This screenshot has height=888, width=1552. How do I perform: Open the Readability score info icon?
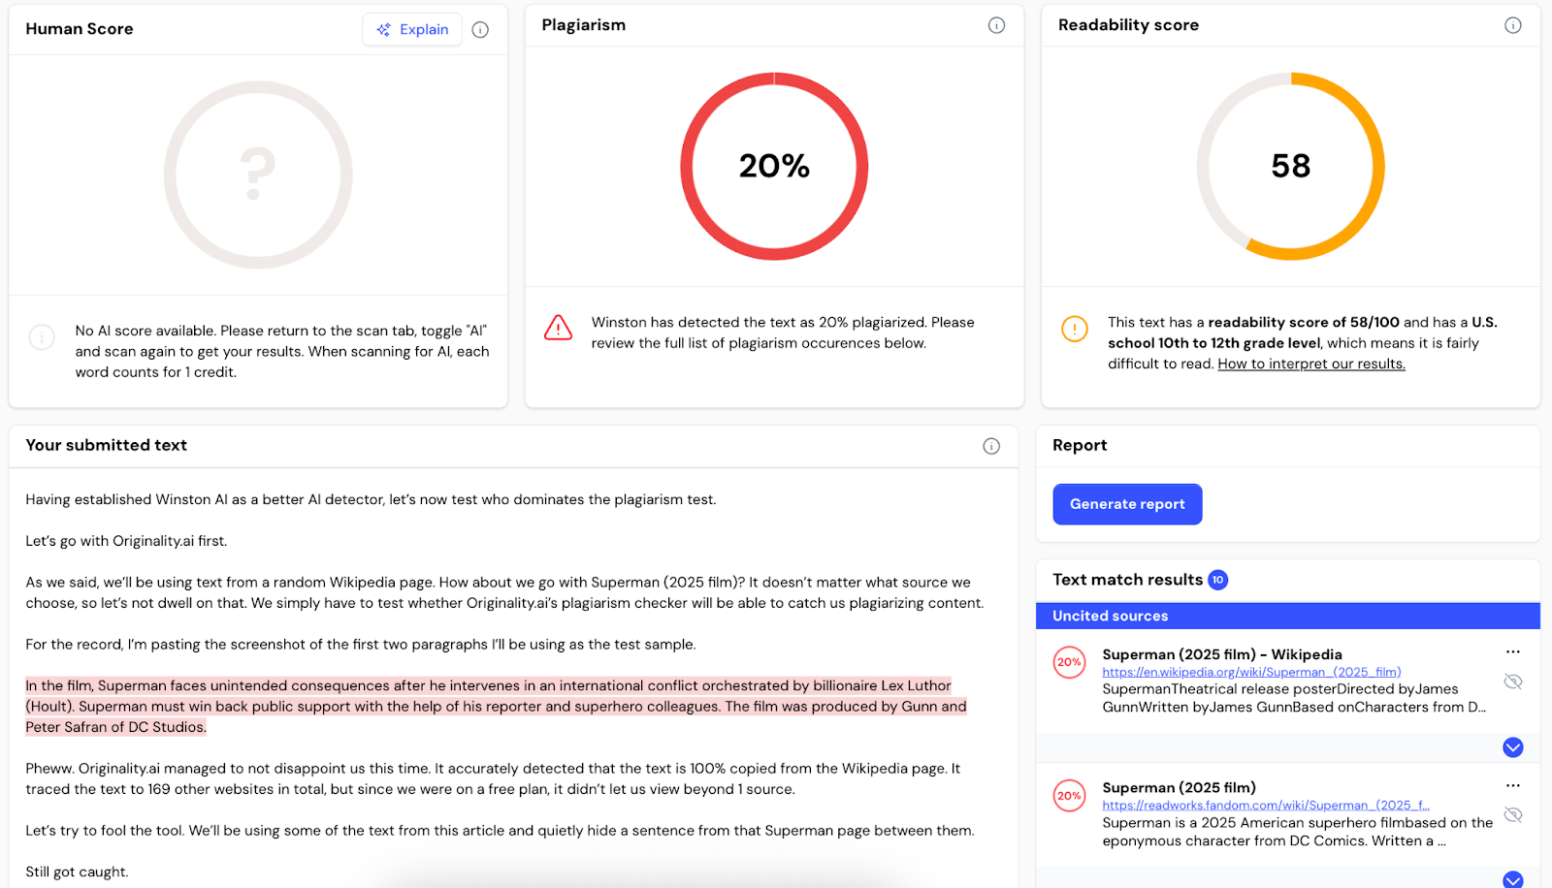[1512, 25]
